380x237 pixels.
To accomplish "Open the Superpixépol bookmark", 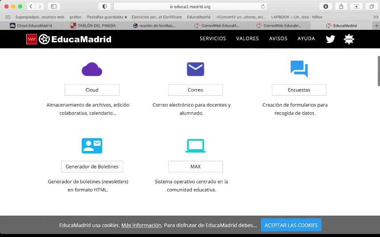I will (40, 17).
